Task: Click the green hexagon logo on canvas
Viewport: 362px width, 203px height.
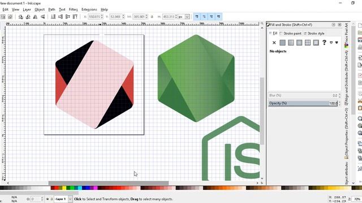Action: tap(196, 78)
